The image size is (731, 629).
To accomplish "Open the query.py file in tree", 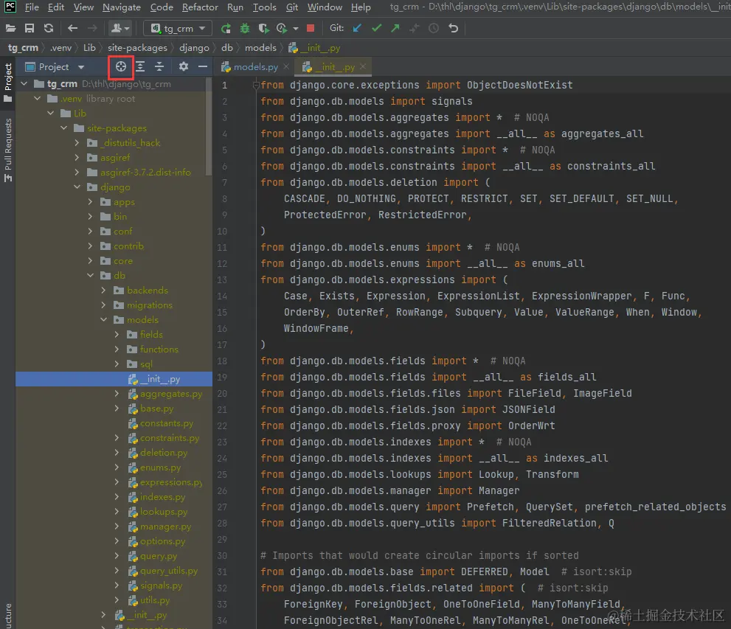I will tap(158, 556).
